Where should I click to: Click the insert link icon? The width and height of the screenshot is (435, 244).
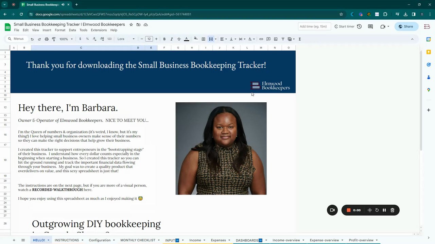coord(261,39)
